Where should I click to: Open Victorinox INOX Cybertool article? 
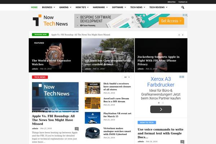coord(117,131)
